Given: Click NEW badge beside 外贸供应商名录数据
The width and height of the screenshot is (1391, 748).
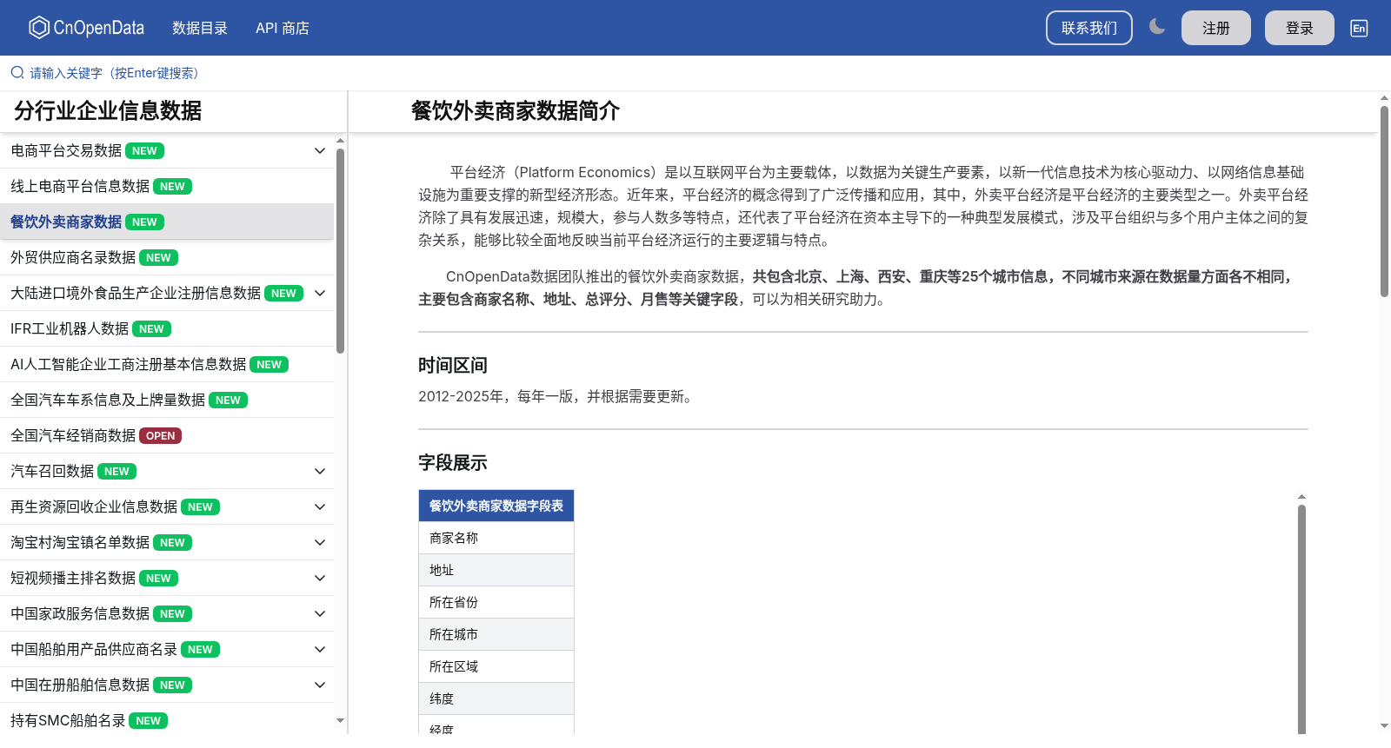Looking at the screenshot, I should (158, 258).
